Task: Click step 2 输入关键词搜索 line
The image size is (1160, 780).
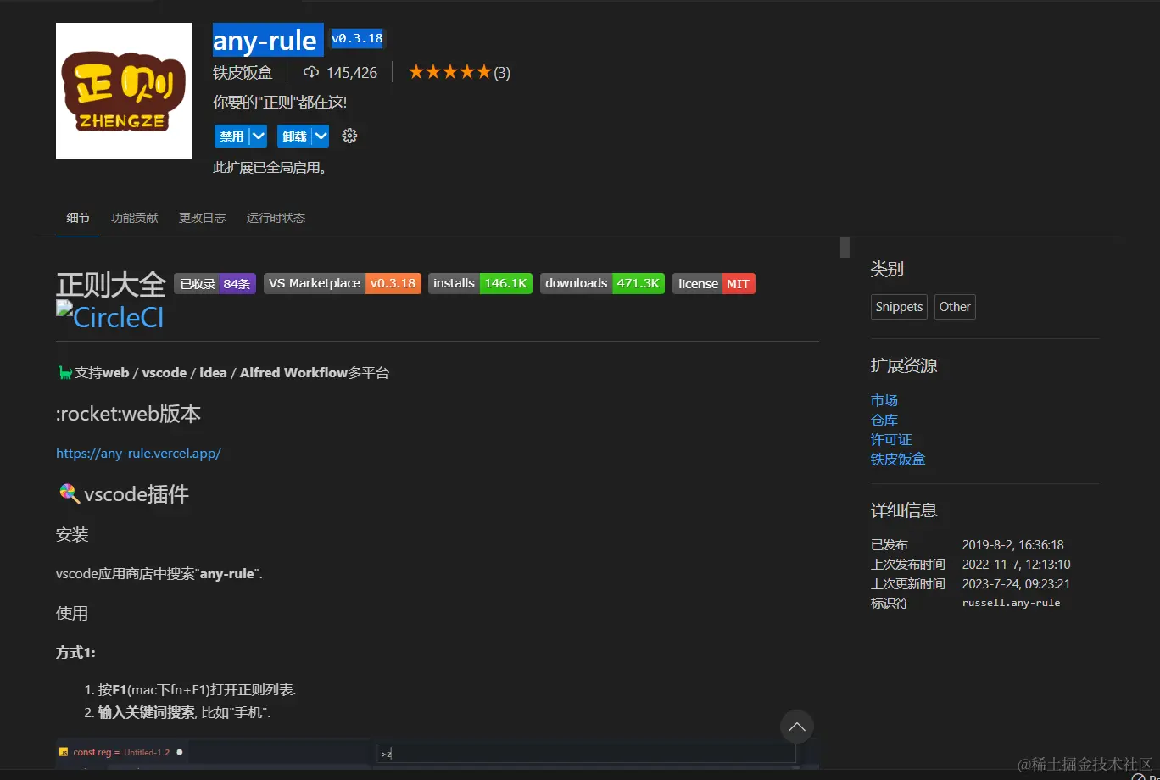Action: [184, 712]
